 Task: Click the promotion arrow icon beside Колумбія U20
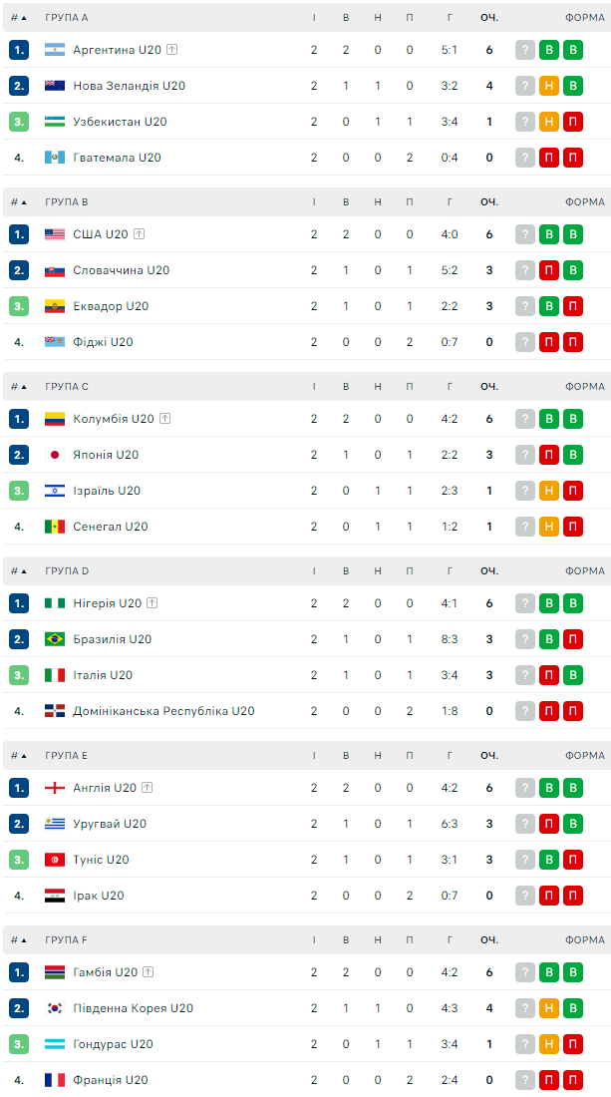[x=164, y=419]
